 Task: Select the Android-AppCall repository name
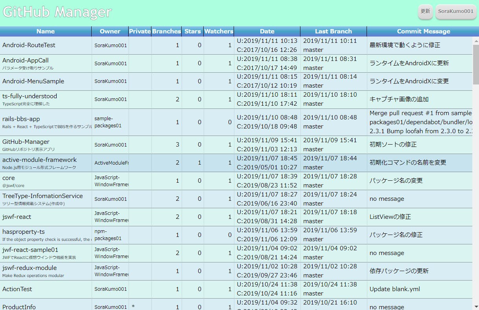[26, 61]
